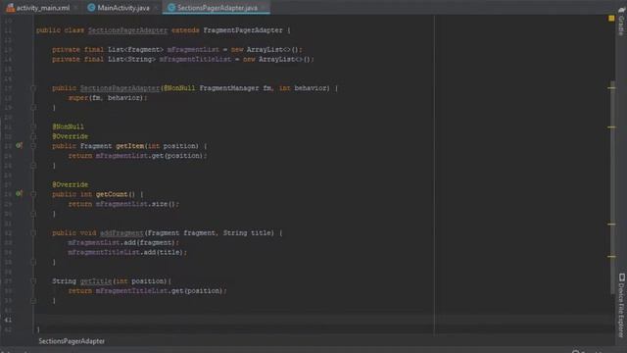Click the @Override annotation above getItem
The height and width of the screenshot is (353, 627).
point(70,136)
